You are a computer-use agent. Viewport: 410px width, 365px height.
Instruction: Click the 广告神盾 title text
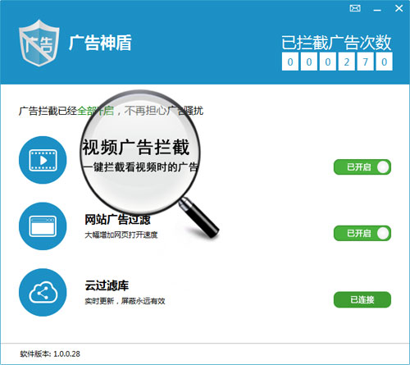(100, 43)
